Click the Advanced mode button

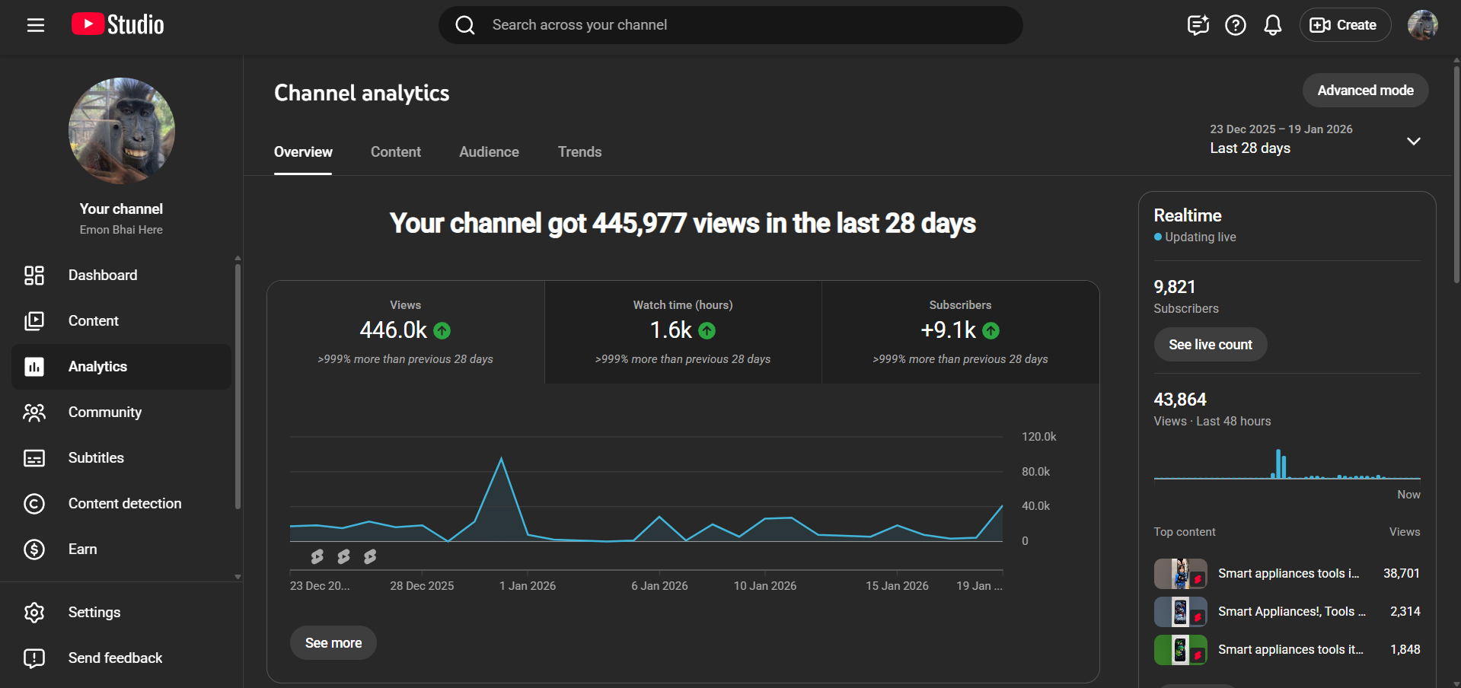pyautogui.click(x=1364, y=91)
